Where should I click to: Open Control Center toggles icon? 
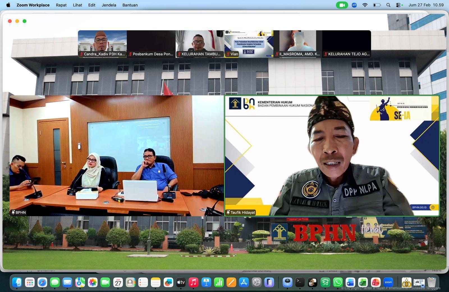click(398, 5)
